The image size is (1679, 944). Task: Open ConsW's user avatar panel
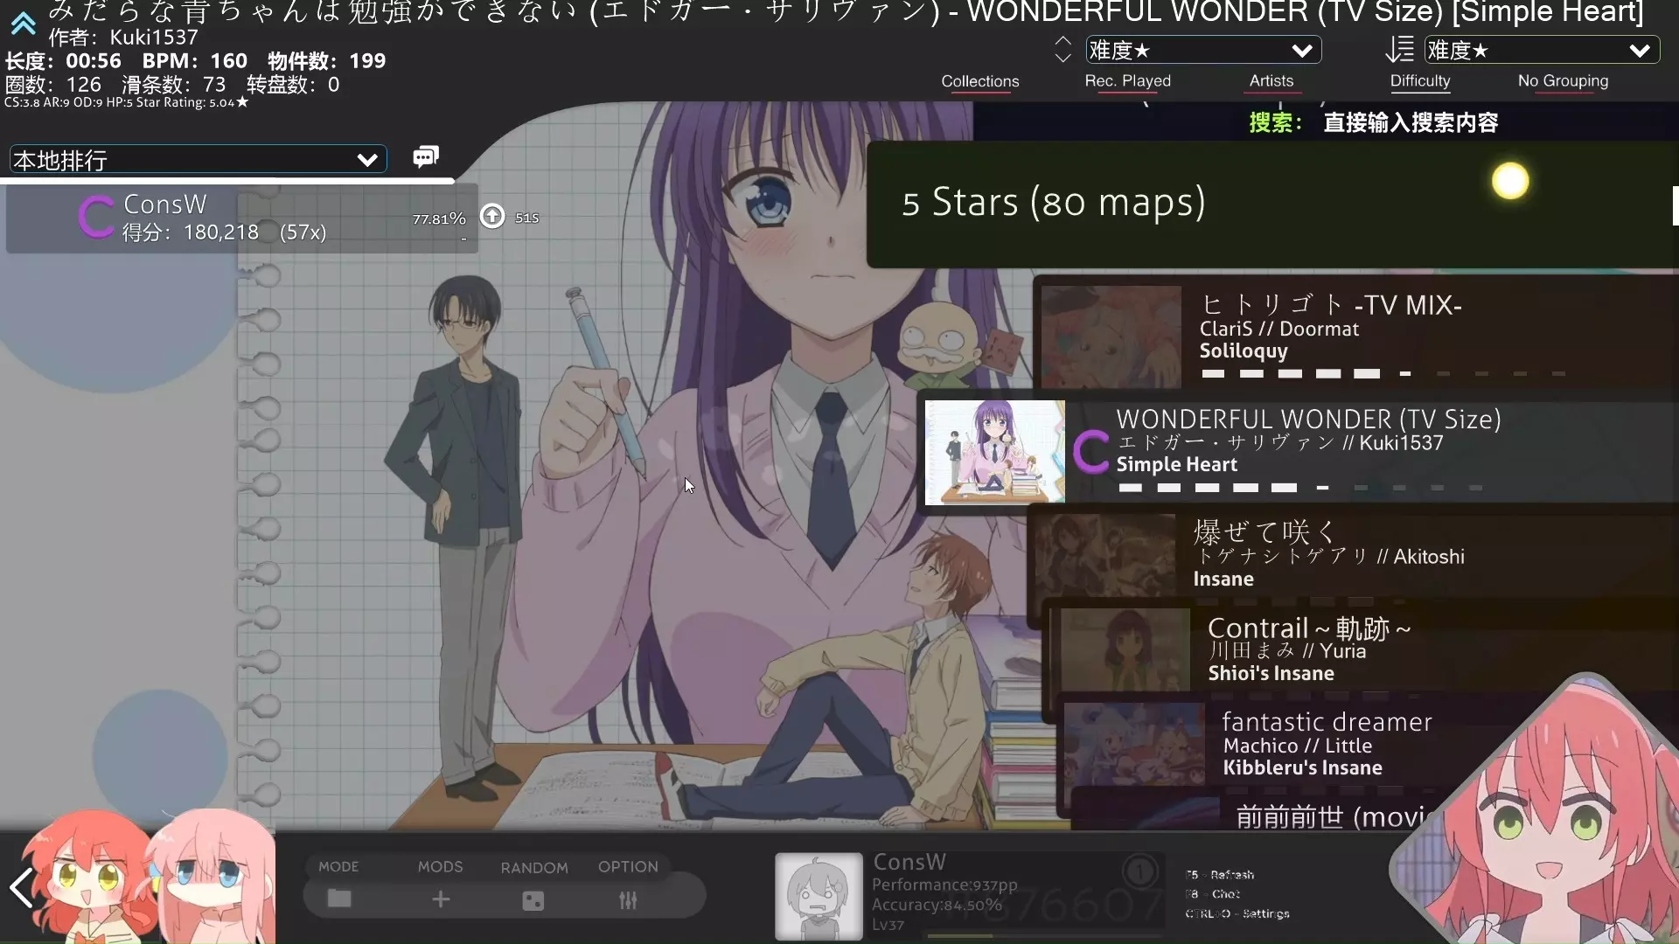point(819,896)
